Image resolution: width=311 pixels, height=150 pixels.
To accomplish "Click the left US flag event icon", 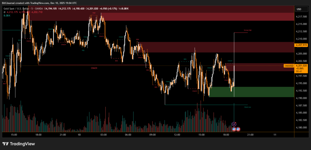I will tap(234, 129).
